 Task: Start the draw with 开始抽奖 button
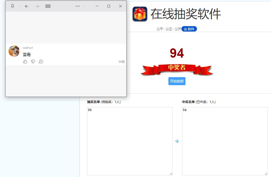177,81
